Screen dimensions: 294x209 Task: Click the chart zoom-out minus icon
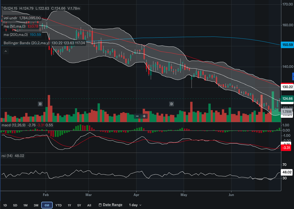pos(137,116)
